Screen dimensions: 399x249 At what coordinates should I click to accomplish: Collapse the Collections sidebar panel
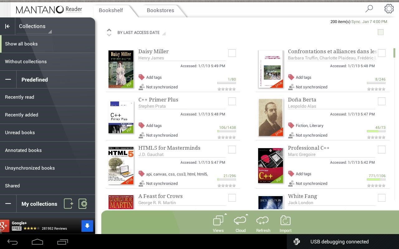coord(7,26)
